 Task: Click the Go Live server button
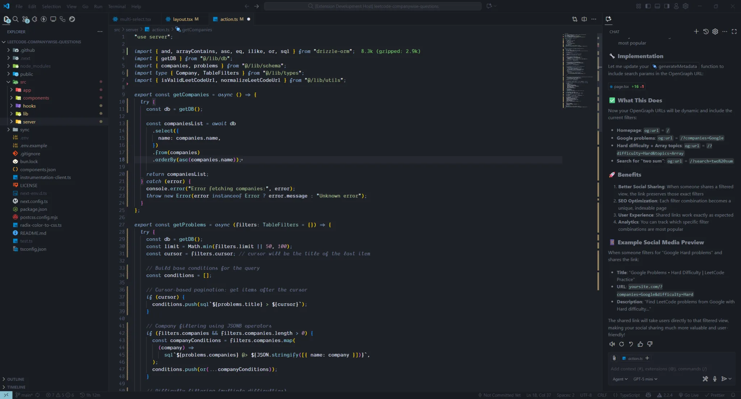click(691, 395)
